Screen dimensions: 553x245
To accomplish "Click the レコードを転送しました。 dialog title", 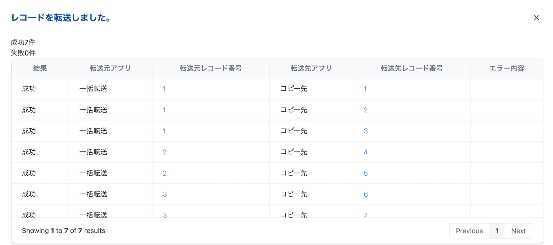I will pos(61,18).
